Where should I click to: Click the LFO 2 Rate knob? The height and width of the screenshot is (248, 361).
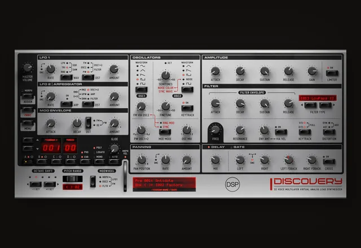[51, 96]
